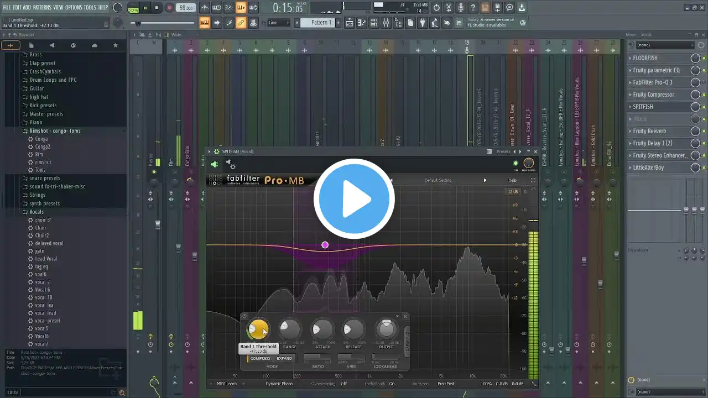Screen dimensions: 708x398
Task: Click the Stop transport button
Action: click(x=157, y=8)
